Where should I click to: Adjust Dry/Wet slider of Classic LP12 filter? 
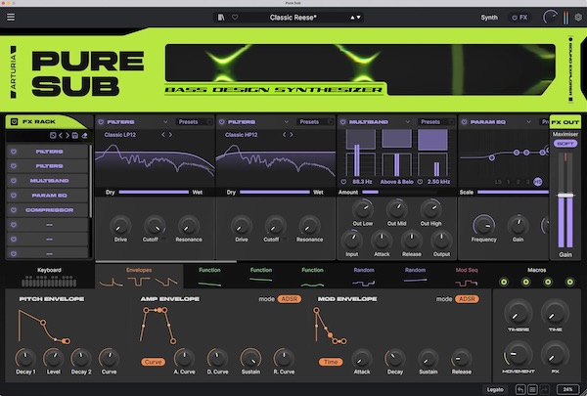[154, 193]
